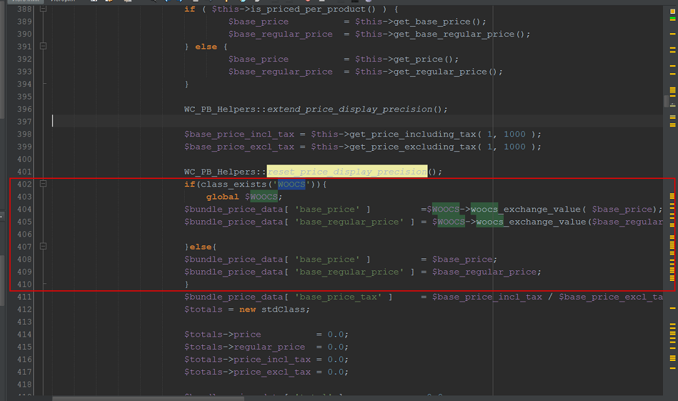Click the selected 'WOOCS' string on line 402
This screenshot has height=401, width=678.
[292, 185]
